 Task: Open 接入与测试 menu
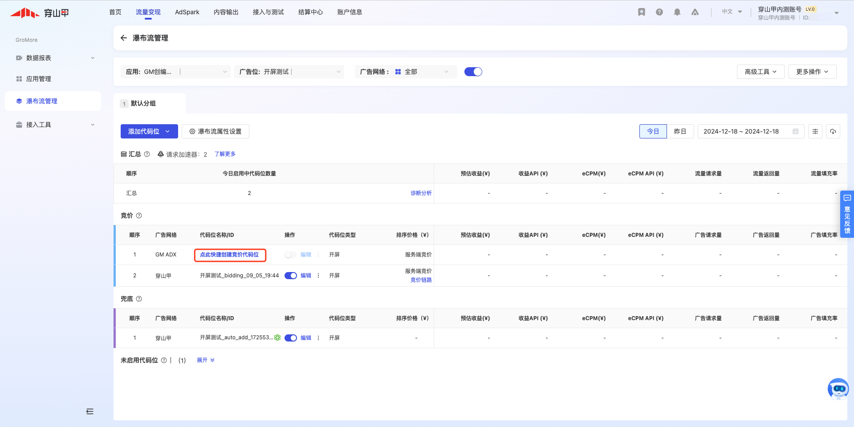pyautogui.click(x=268, y=12)
